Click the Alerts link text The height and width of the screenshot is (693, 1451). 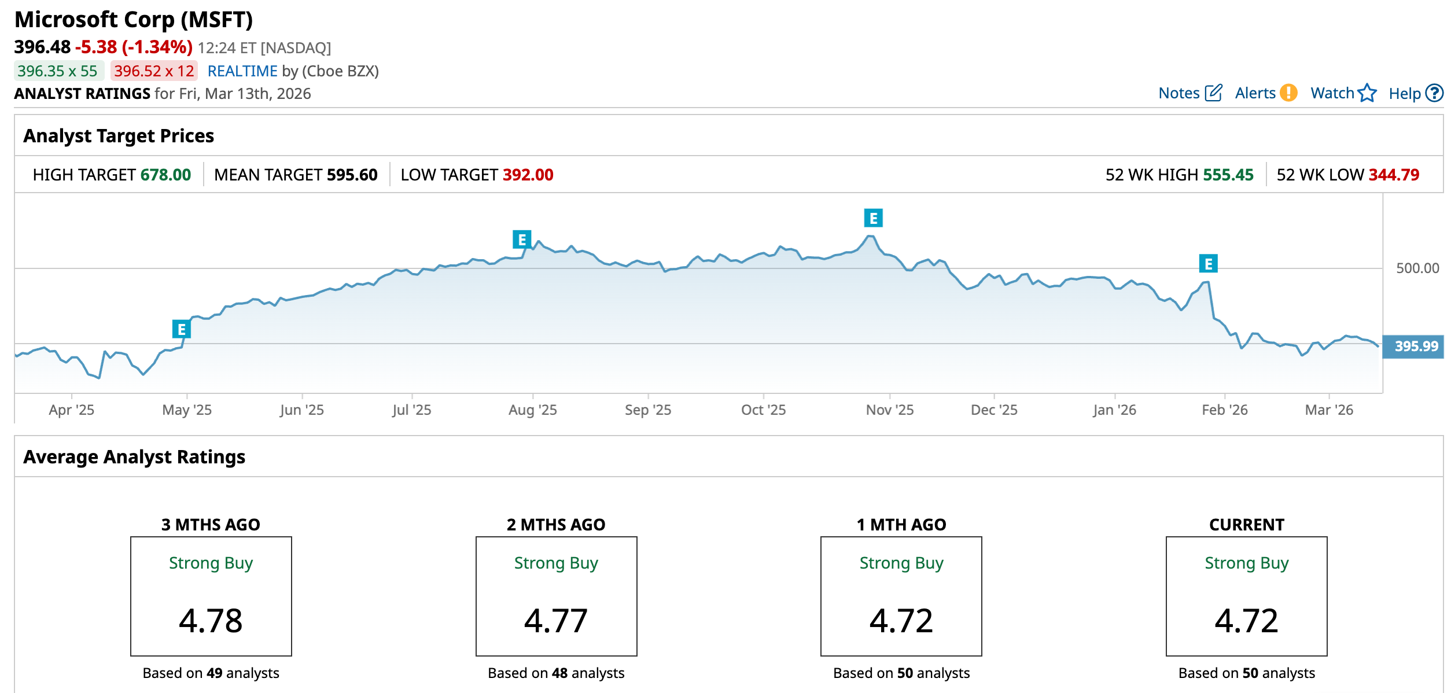[x=1255, y=93]
